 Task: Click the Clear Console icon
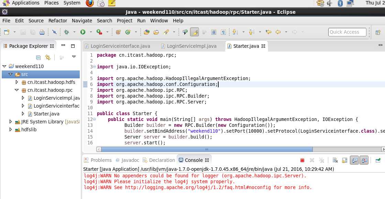[335, 160]
